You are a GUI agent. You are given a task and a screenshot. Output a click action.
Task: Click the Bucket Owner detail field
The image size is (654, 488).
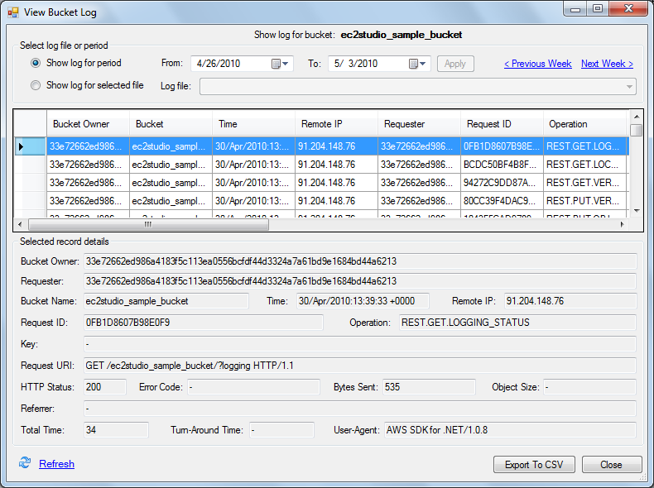[360, 261]
